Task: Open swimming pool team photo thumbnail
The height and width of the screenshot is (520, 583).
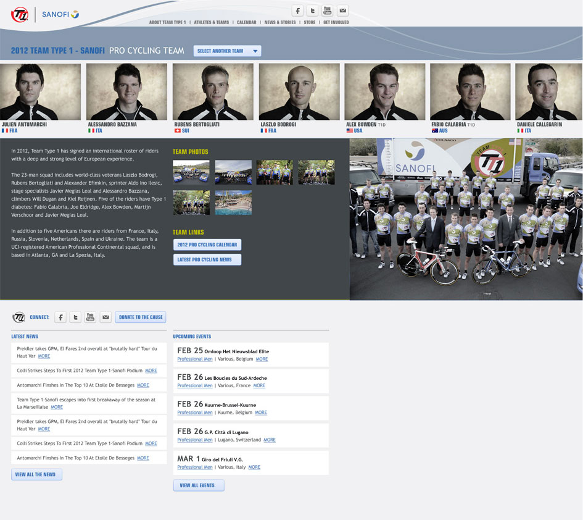Action: coord(233,203)
